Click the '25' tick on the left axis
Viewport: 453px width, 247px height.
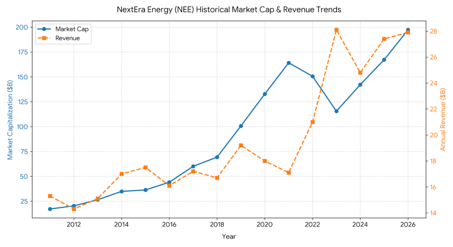tap(24, 201)
